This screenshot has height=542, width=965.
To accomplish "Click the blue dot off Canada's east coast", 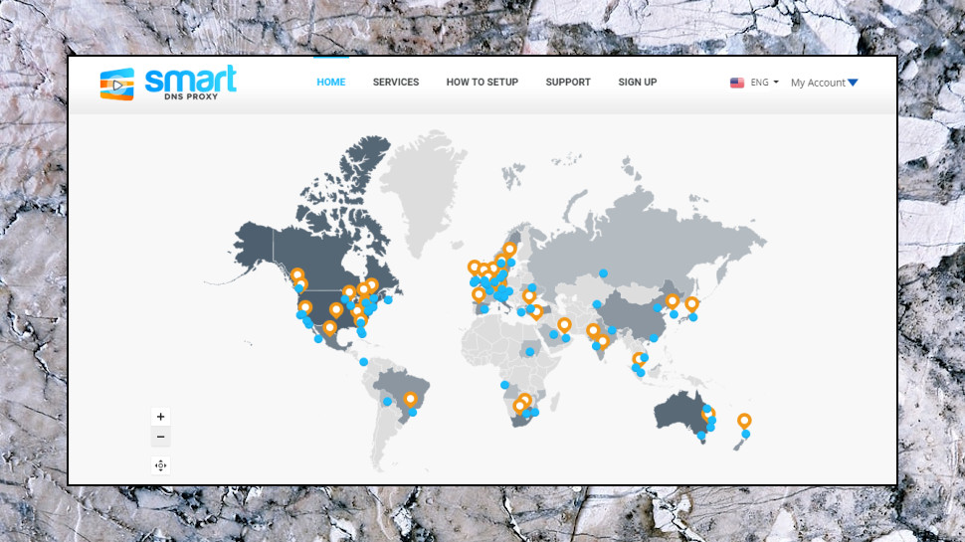I will pos(388,299).
